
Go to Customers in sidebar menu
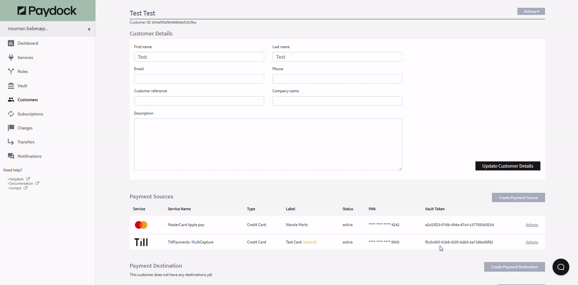(x=27, y=100)
